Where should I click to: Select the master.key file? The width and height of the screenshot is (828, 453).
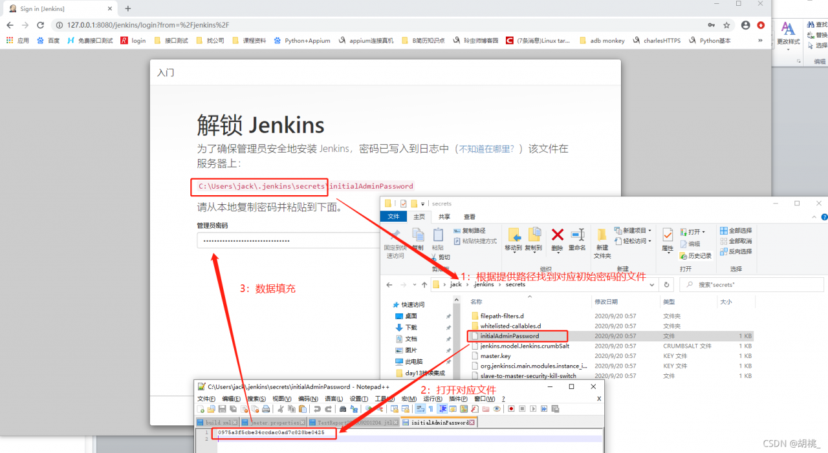coord(496,356)
